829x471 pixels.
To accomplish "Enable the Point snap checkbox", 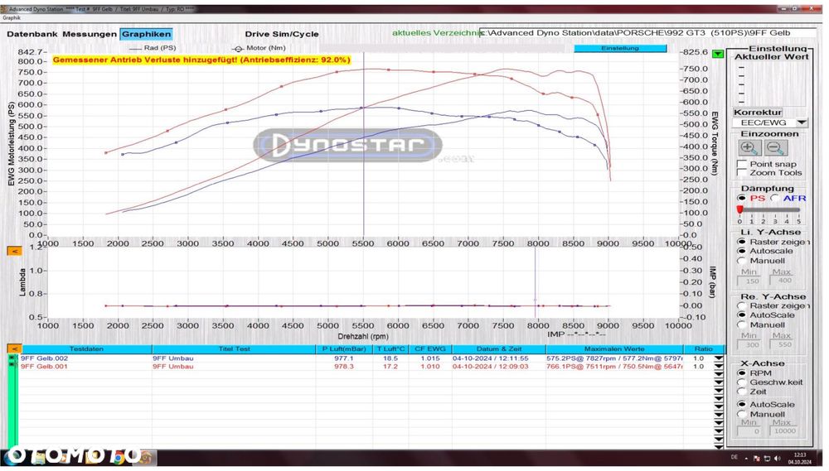I will click(x=742, y=164).
